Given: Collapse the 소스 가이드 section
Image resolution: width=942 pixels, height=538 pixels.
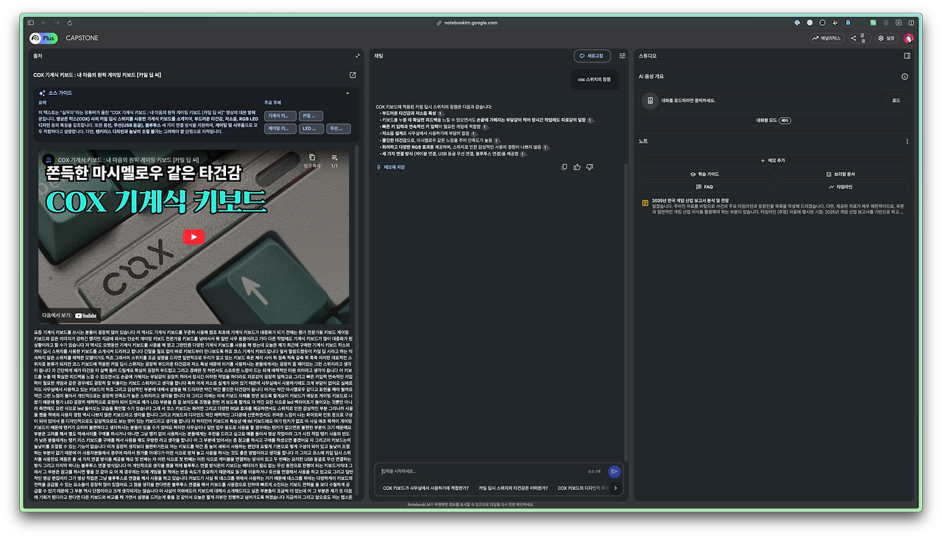Looking at the screenshot, I should (347, 93).
